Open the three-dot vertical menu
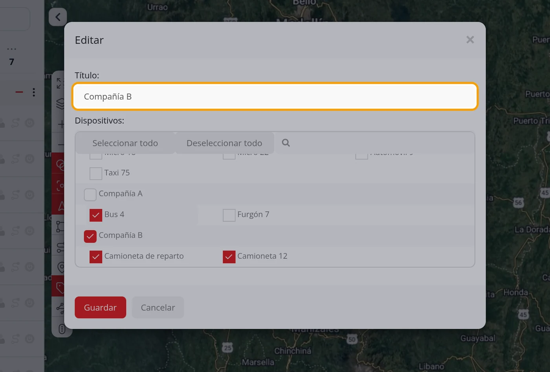Screen dimensions: 550x372 pyautogui.click(x=34, y=92)
